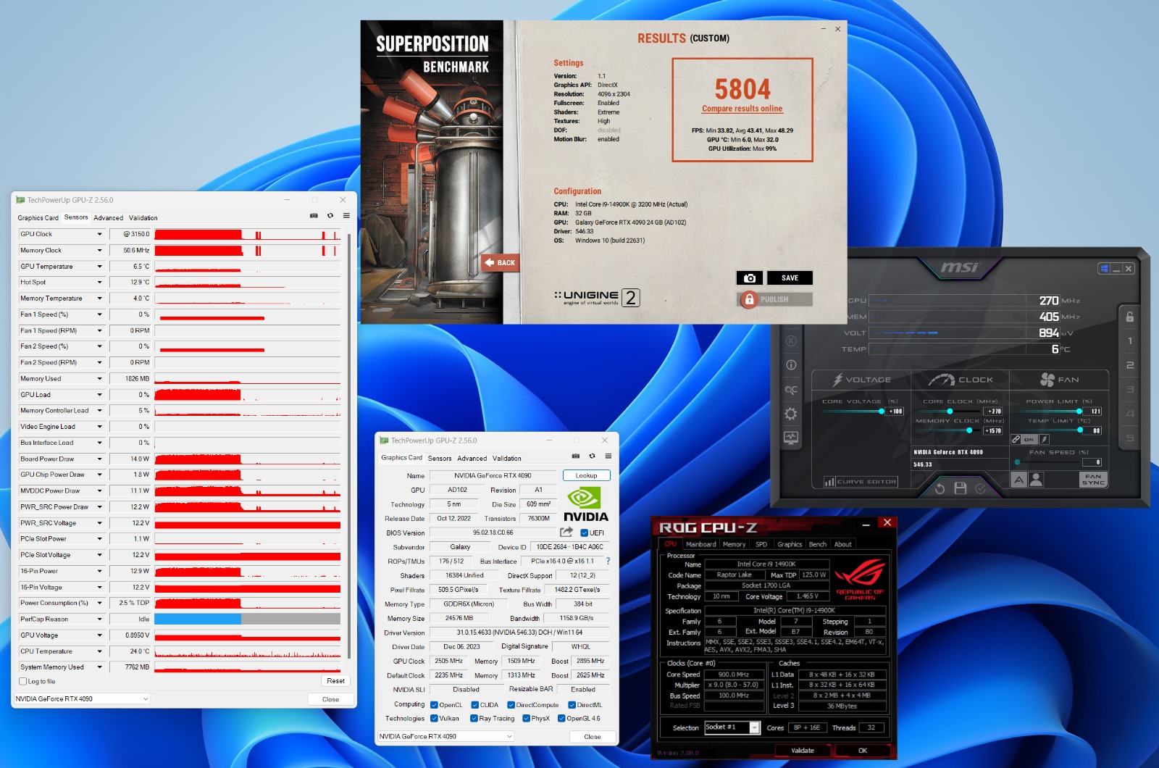Click the Superposition SAVE button
Viewport: 1159px width, 768px height.
click(x=790, y=278)
